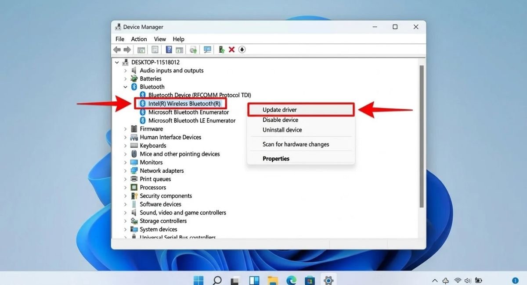The image size is (527, 285).
Task: Click the Mice and other pointing devices label
Action: pyautogui.click(x=180, y=154)
